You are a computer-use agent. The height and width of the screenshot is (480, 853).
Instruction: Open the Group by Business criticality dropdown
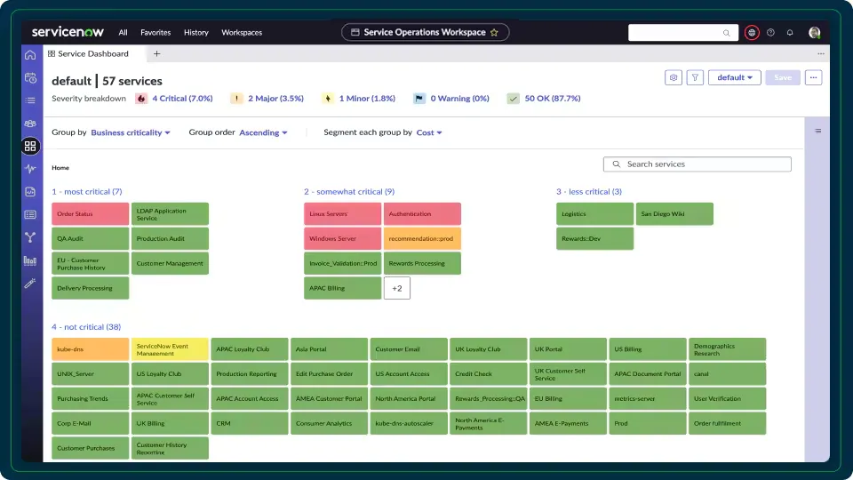tap(131, 132)
